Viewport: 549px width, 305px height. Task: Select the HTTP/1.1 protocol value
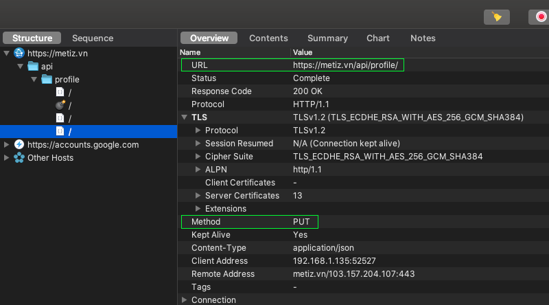(x=311, y=104)
